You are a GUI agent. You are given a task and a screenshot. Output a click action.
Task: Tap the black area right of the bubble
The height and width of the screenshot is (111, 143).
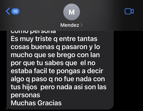(x=128, y=70)
